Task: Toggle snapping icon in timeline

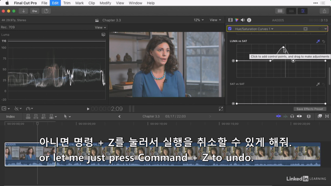Action: point(299,116)
